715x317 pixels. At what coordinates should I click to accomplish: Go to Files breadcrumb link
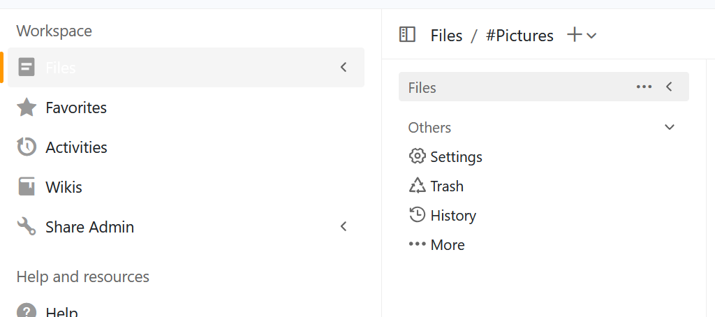[446, 36]
